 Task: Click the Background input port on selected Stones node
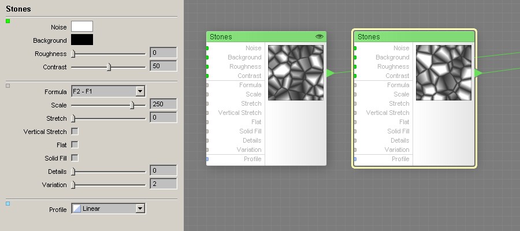[x=355, y=57]
